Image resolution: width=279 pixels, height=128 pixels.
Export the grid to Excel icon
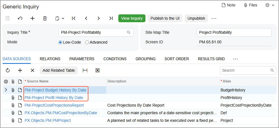(97, 70)
